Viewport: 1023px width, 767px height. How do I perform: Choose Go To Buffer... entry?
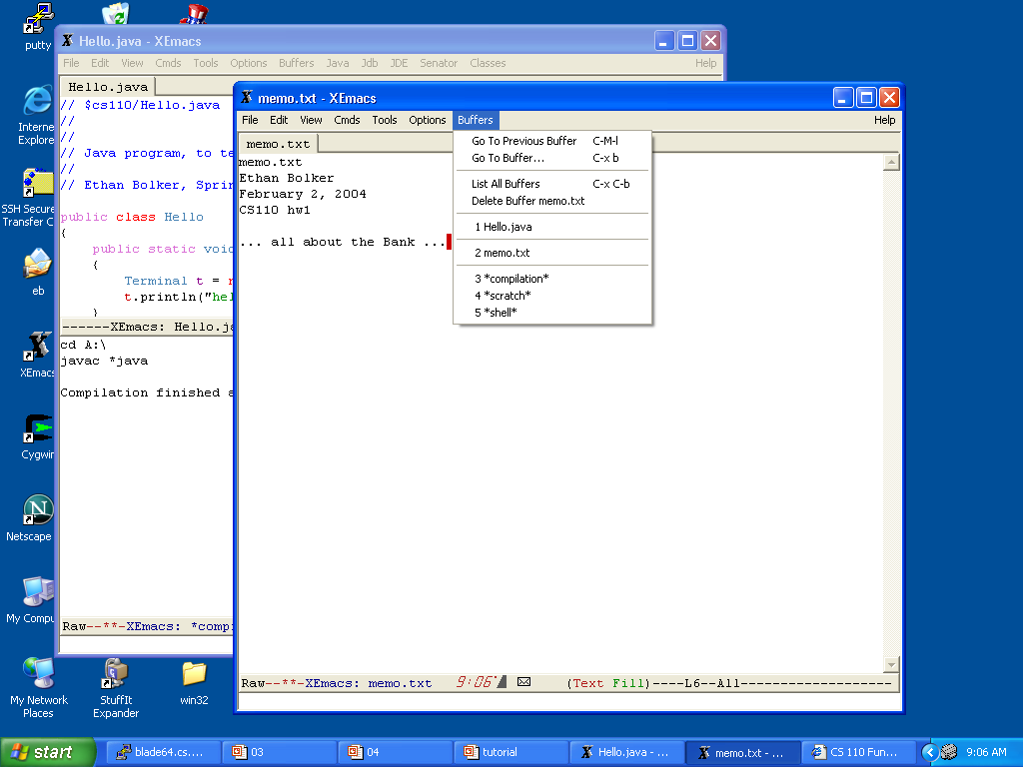coord(551,158)
